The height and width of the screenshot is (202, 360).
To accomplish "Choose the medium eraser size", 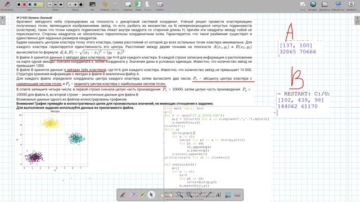I will tap(75, 4).
